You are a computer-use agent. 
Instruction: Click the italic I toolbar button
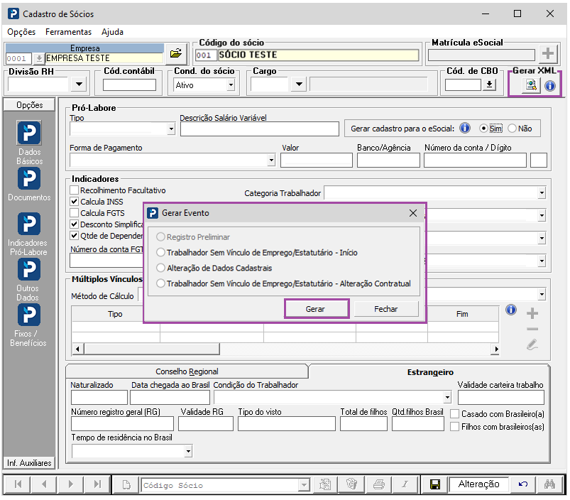click(406, 484)
